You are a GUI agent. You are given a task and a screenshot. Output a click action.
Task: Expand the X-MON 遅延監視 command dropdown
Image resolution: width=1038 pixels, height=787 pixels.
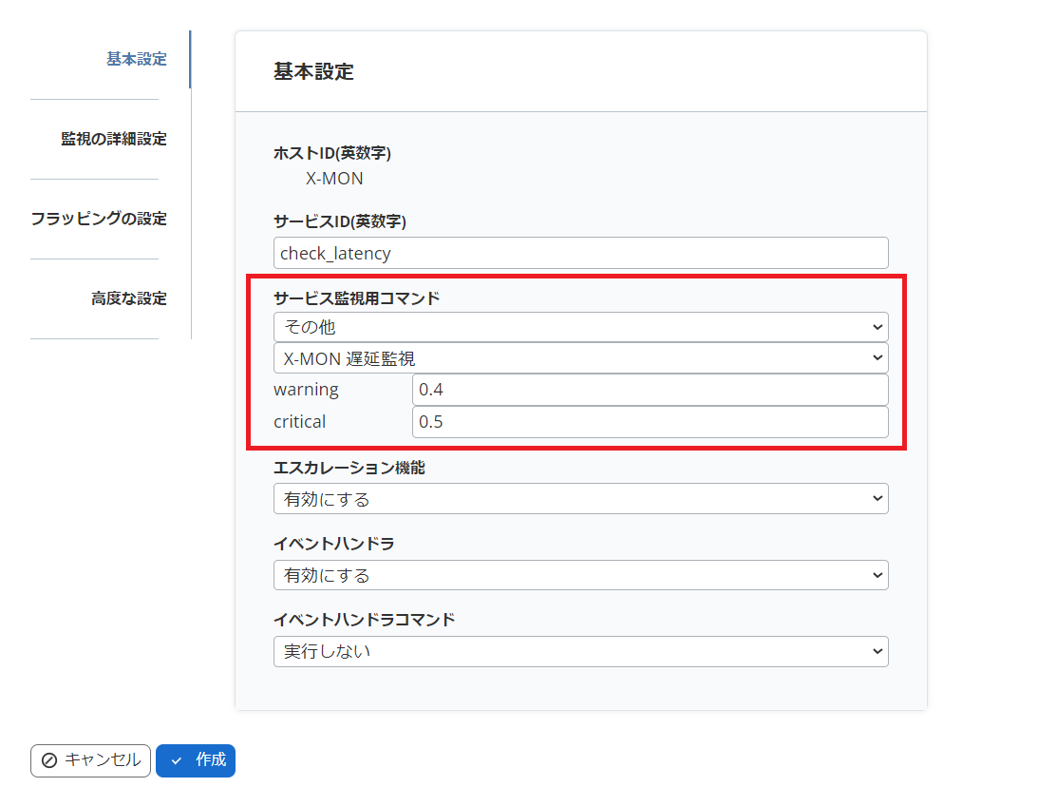click(580, 358)
